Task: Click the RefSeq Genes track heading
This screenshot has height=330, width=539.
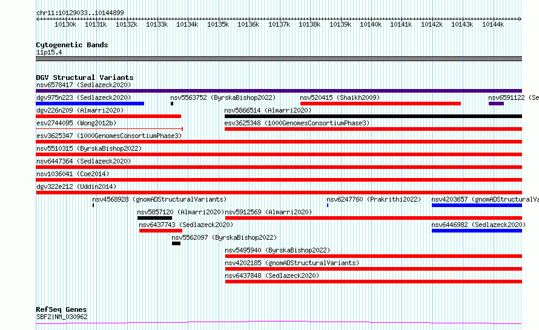Action: [x=61, y=309]
